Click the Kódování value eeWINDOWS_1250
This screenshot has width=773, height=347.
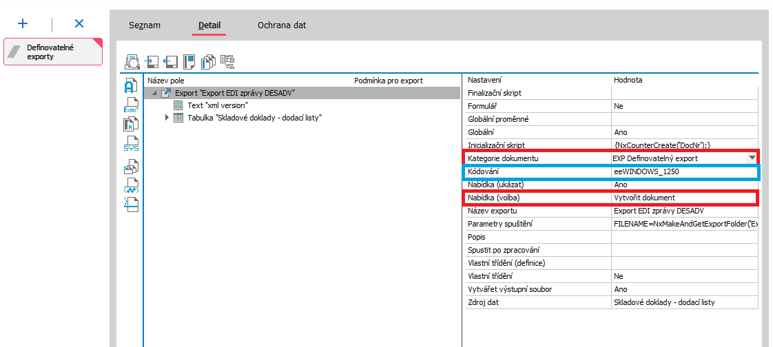pyautogui.click(x=645, y=171)
